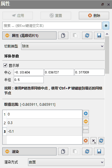112x168 pixels.
Task: Save settings disk icon in 属性 section row
Action: (99, 35)
